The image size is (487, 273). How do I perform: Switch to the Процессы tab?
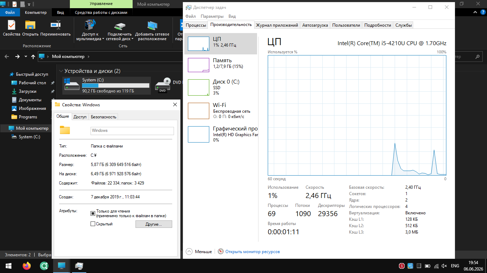(196, 25)
